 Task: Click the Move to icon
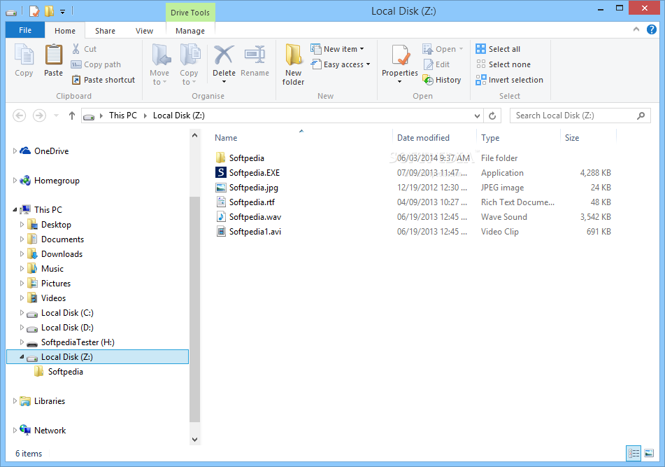click(160, 55)
